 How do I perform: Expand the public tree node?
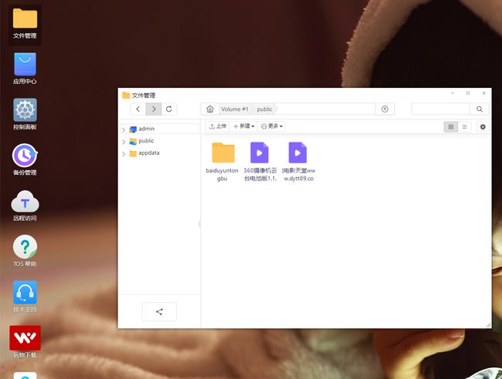click(124, 142)
